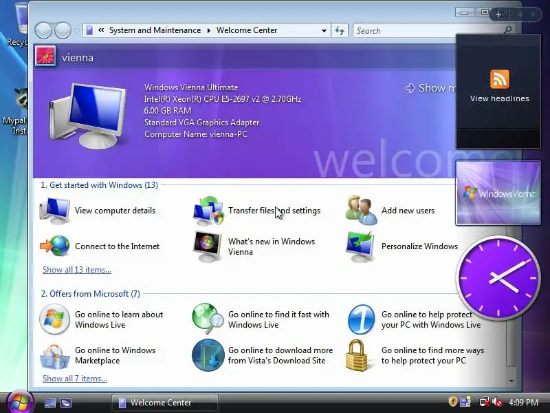Click Windows Vienna Ultimate text
This screenshot has height=413, width=550.
(191, 87)
